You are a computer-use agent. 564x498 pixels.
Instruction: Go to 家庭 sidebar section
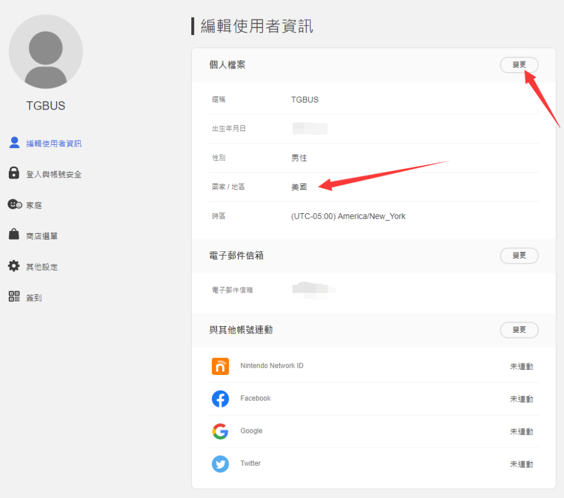[x=34, y=205]
